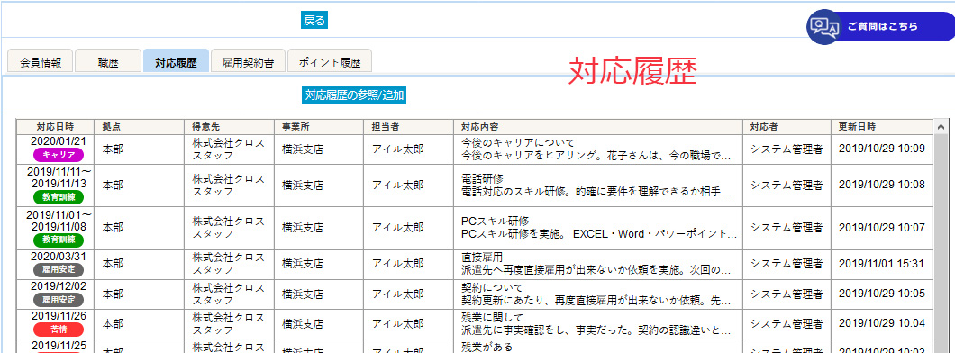This screenshot has width=955, height=353.
Task: Click the 事業所 column header
Action: tap(319, 127)
